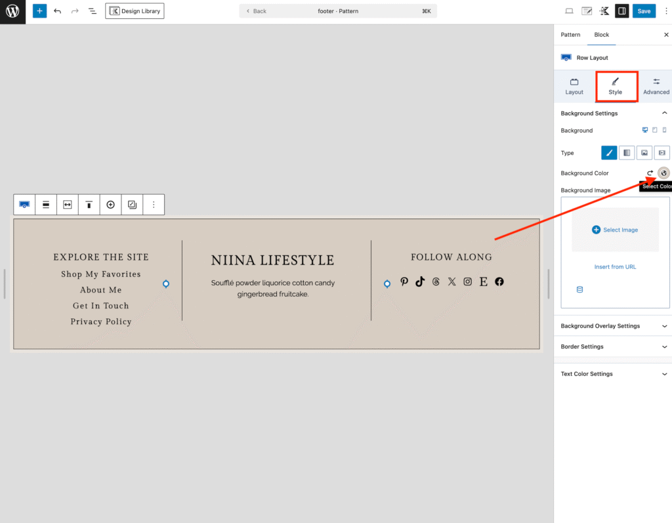Expand Background Overlay Settings panel
The width and height of the screenshot is (672, 523).
click(x=612, y=326)
